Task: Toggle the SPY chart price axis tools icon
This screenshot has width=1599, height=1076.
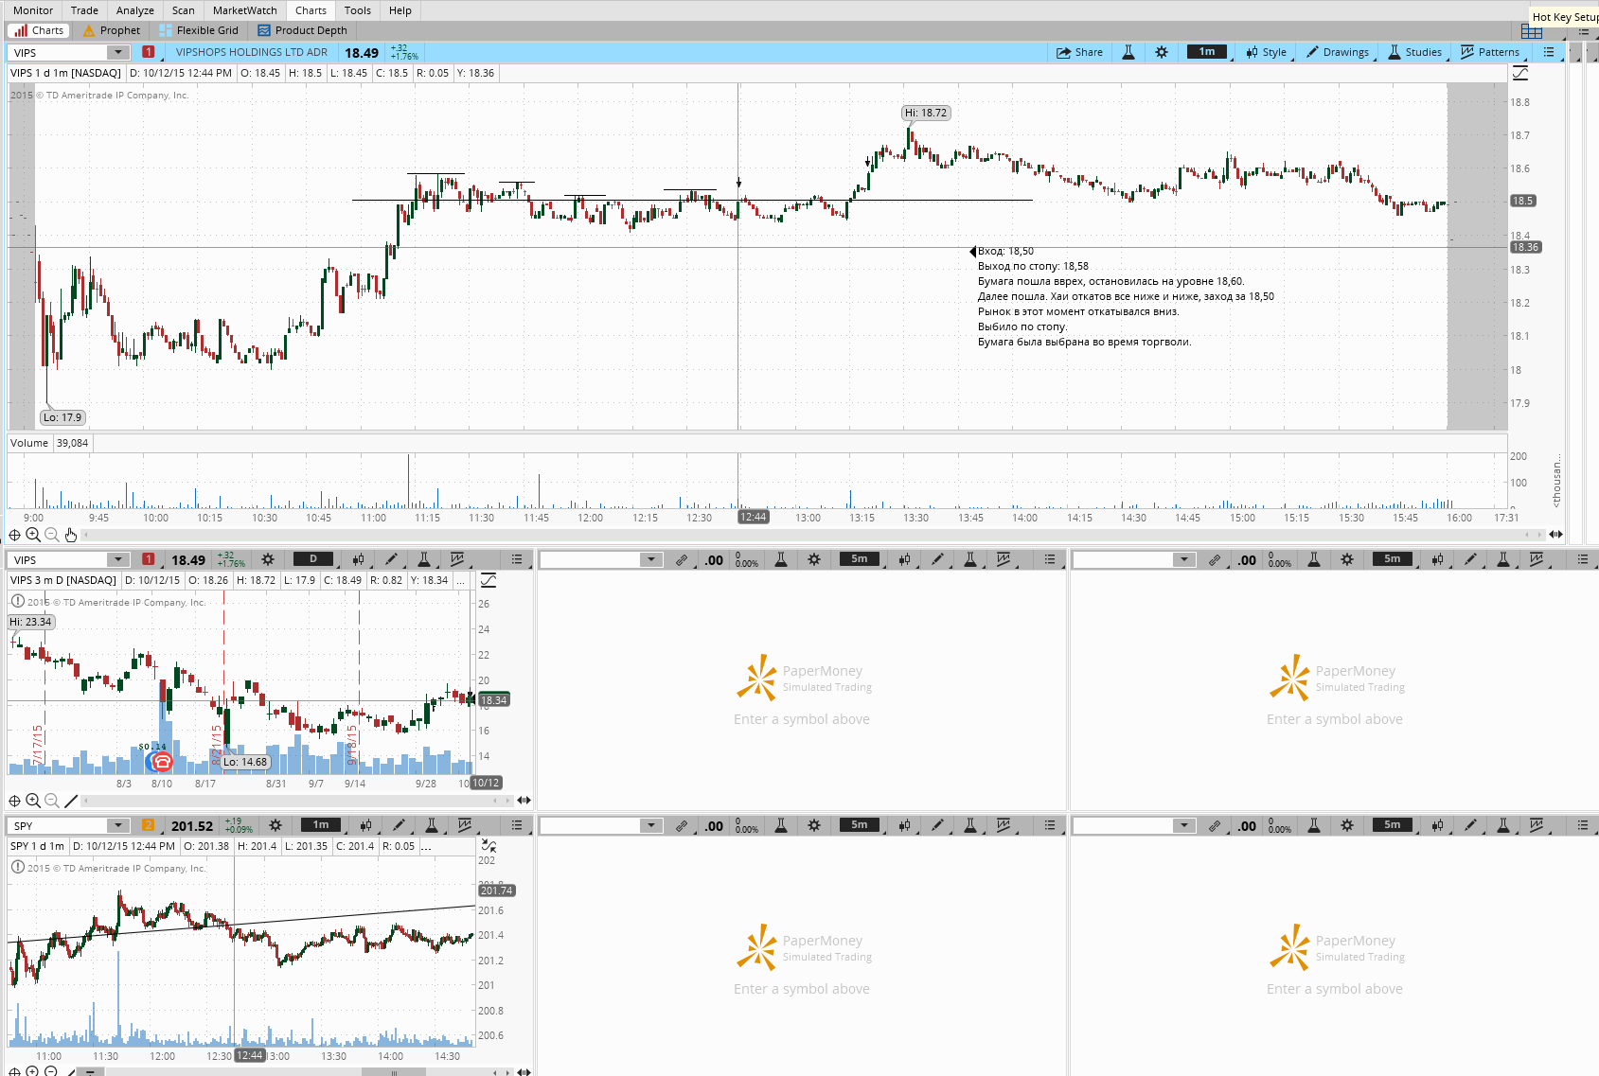Action: [x=489, y=845]
